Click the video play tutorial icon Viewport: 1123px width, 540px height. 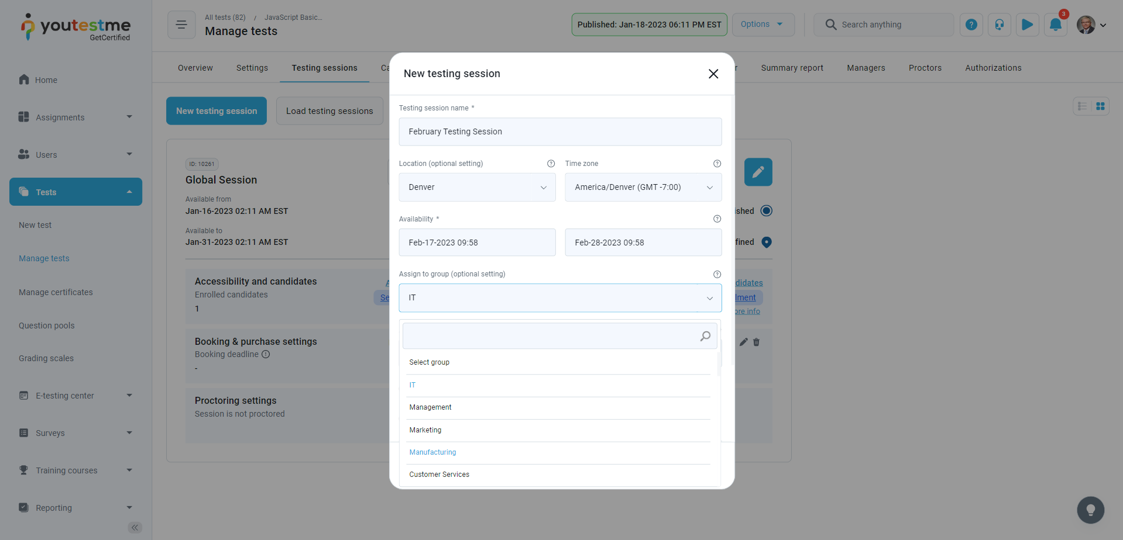pos(1027,25)
